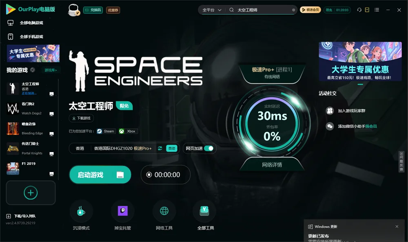This screenshot has width=408, height=242.
Task: Click the 启动游戏 launch button
Action: (100, 175)
